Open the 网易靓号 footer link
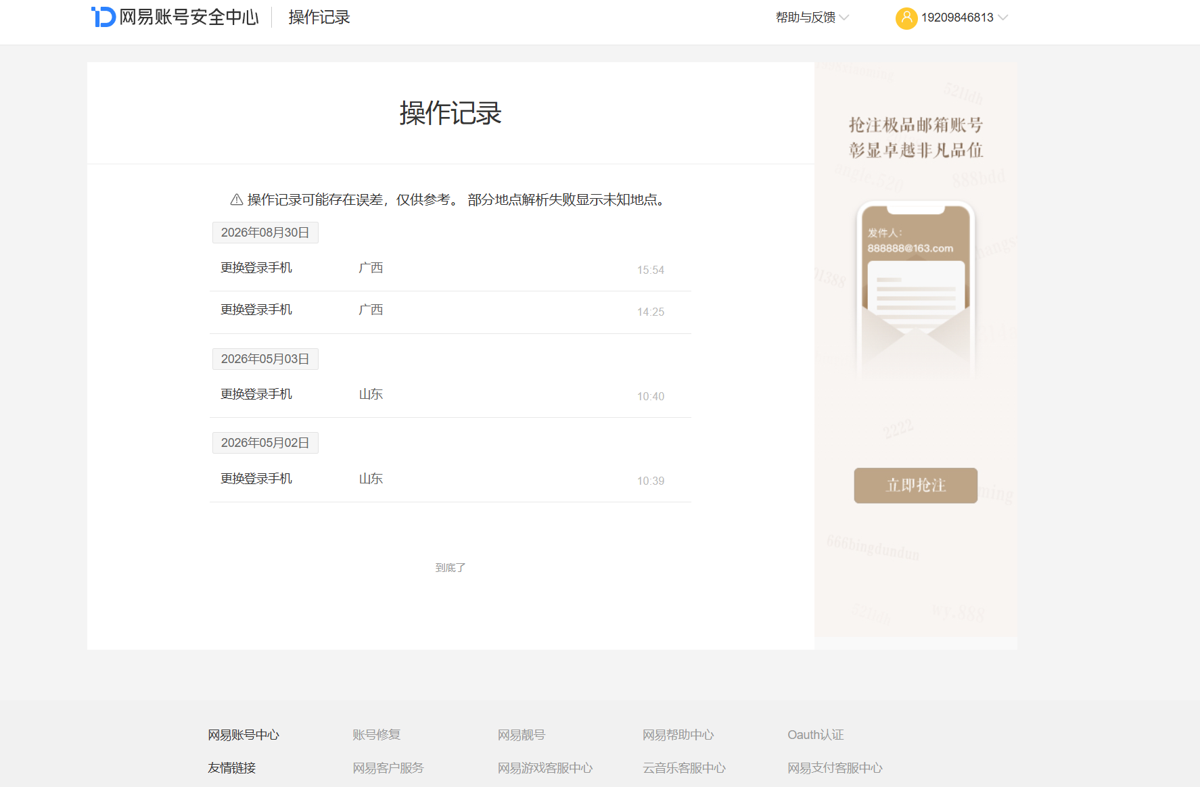Screen dimensions: 1200x787 point(522,735)
